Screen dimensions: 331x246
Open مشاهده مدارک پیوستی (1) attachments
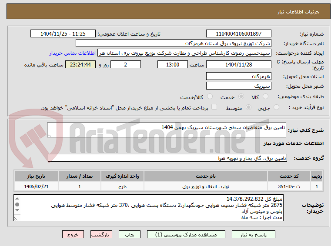pos(186,234)
